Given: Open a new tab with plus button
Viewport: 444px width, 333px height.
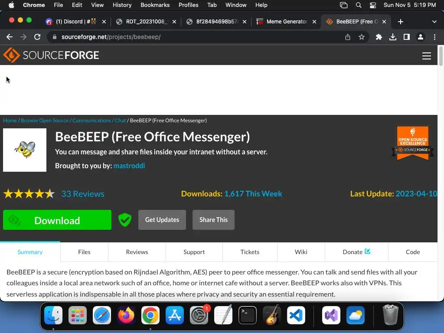Looking at the screenshot, I should [400, 22].
